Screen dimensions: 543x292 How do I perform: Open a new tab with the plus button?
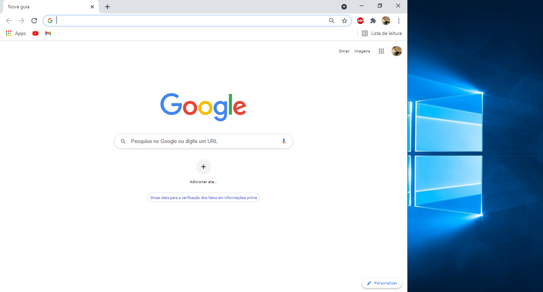(x=107, y=7)
